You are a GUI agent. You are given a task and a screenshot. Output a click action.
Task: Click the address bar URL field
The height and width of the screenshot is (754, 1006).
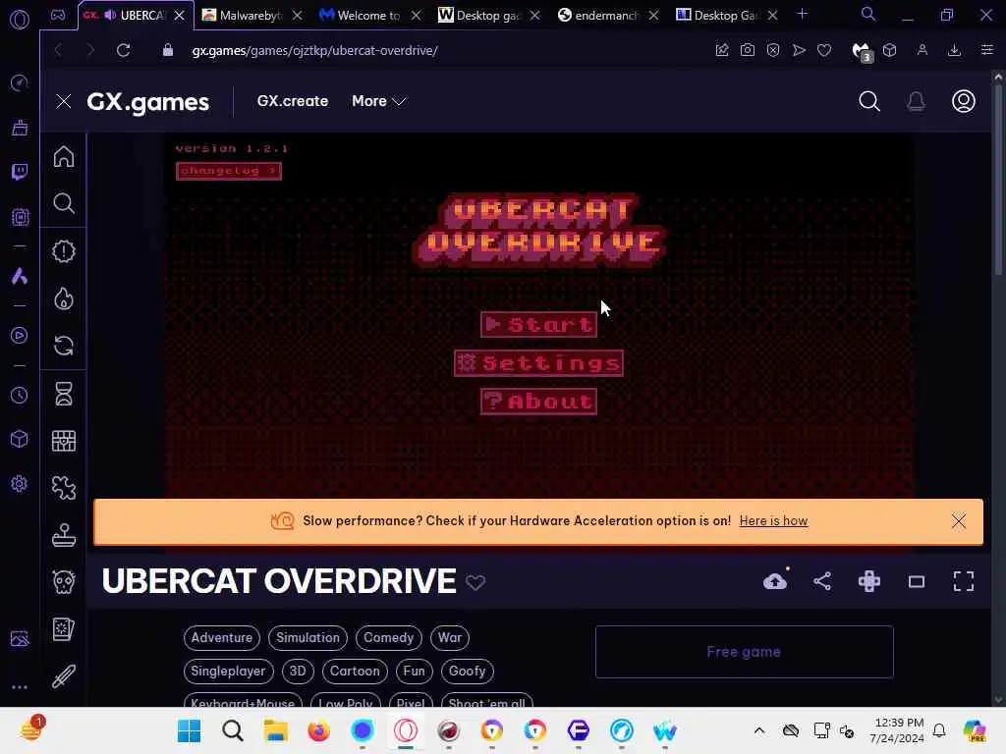314,50
